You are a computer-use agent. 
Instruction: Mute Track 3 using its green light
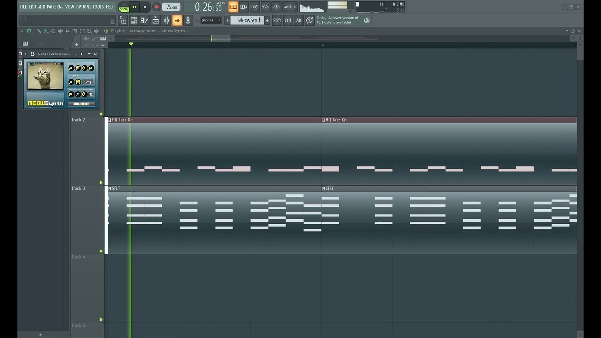coord(101,251)
